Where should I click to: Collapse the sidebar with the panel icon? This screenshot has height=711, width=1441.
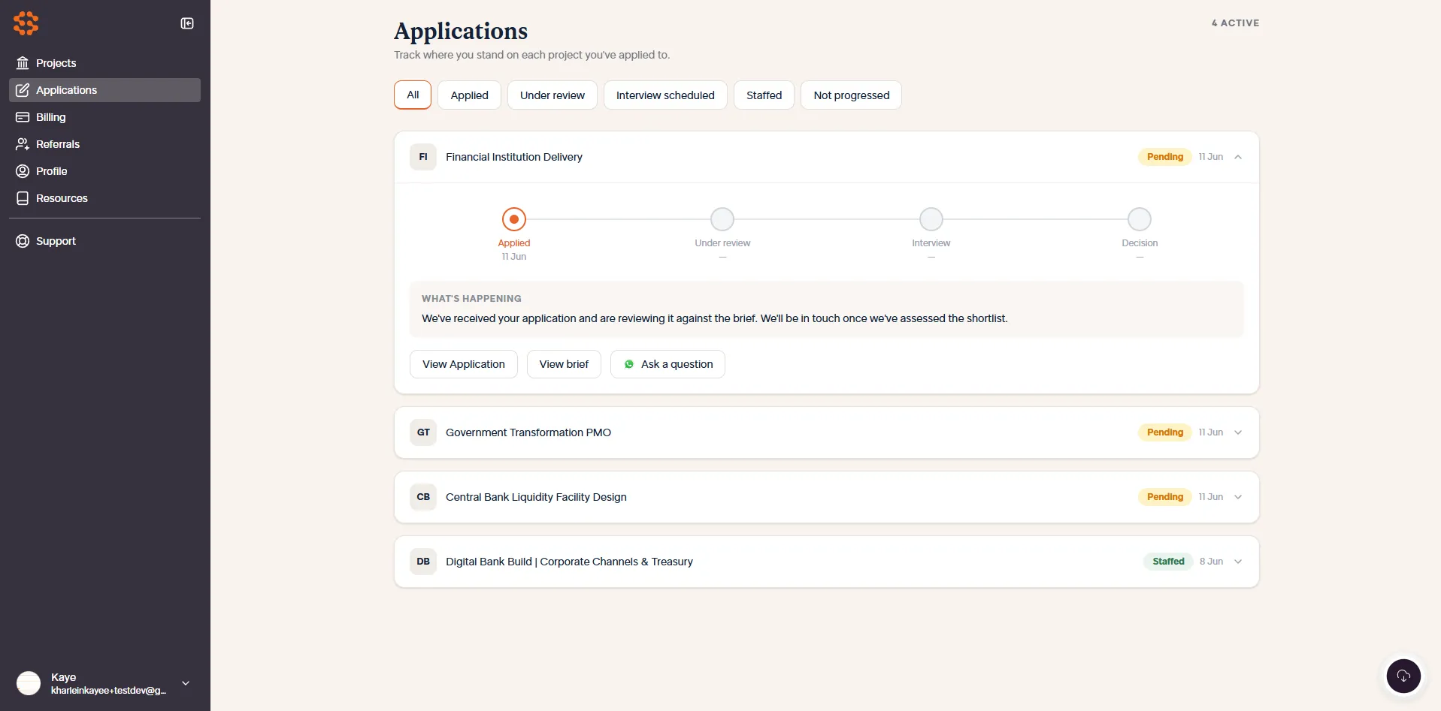(x=187, y=23)
